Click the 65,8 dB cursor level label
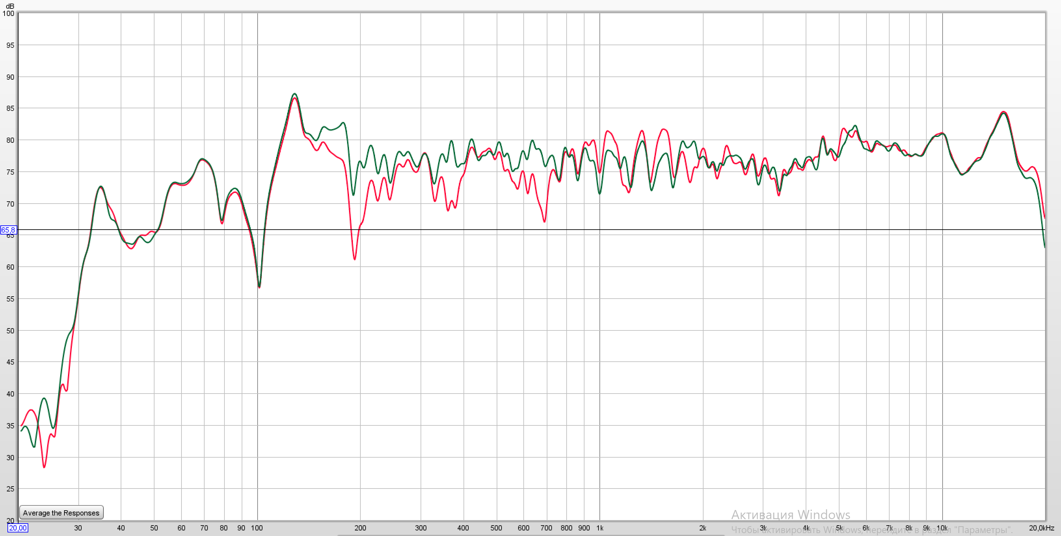 coord(8,230)
